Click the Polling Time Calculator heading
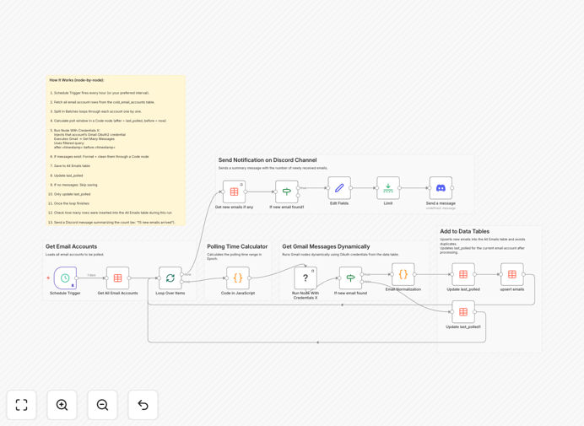Viewport: 584px width, 426px height. 237,246
